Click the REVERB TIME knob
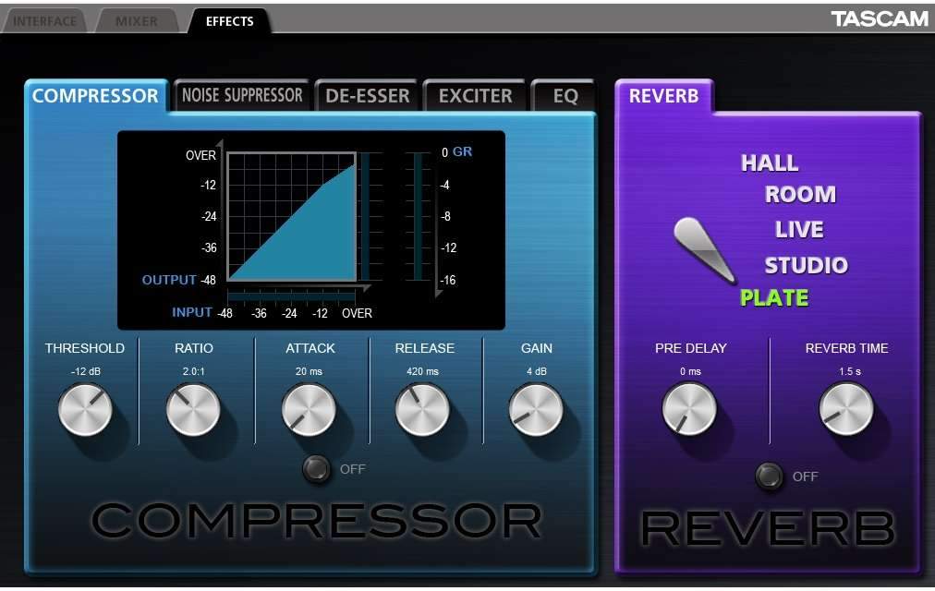 coord(846,409)
